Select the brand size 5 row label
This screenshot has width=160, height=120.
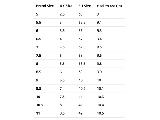(37, 14)
